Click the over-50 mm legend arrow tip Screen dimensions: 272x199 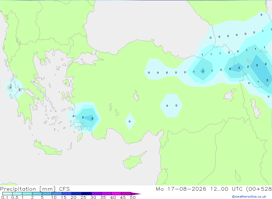tap(136, 194)
